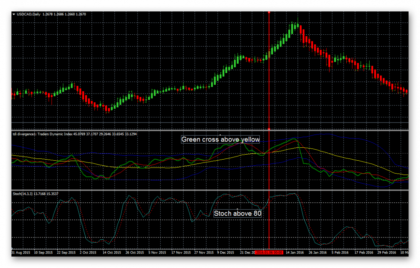Select the 'Green cross above yellow' text label
This screenshot has height=268, width=420.
coord(220,139)
